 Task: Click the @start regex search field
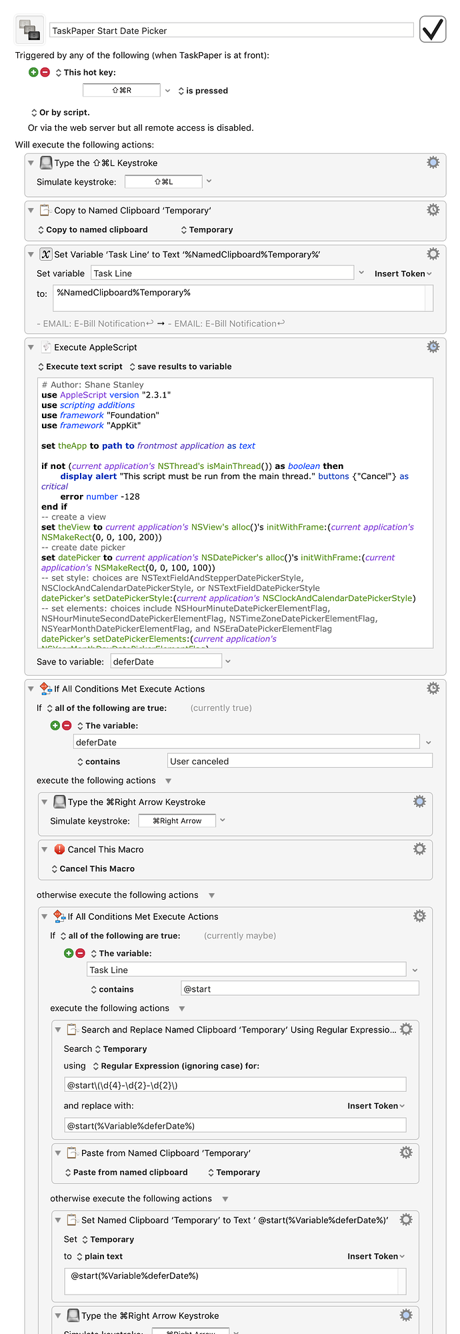point(235,1085)
